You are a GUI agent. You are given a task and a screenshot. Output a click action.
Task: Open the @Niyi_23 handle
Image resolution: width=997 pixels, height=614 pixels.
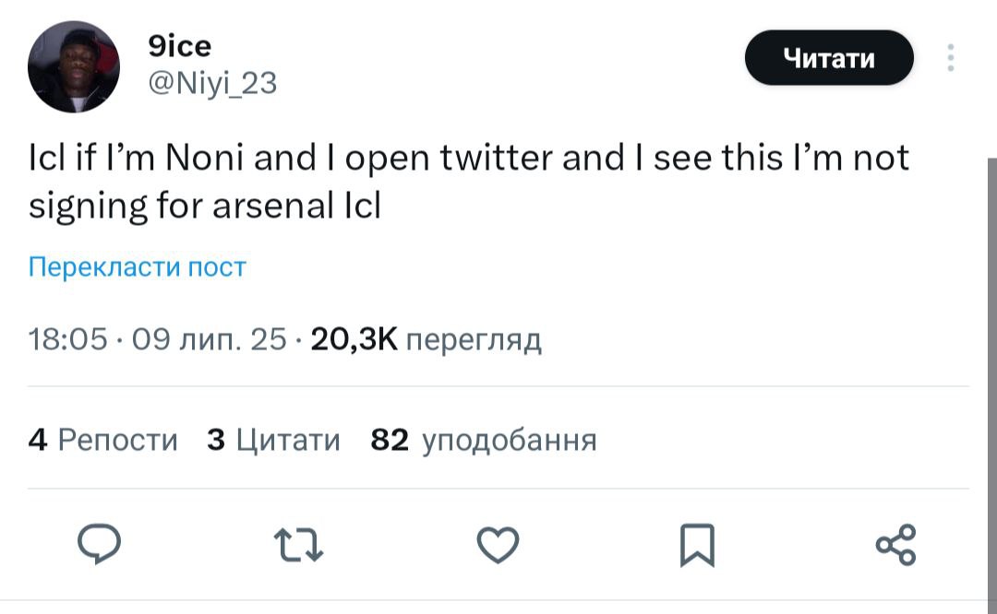(211, 84)
